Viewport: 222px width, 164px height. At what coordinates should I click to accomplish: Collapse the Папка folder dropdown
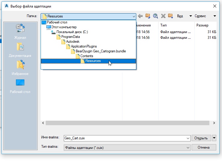134,17
